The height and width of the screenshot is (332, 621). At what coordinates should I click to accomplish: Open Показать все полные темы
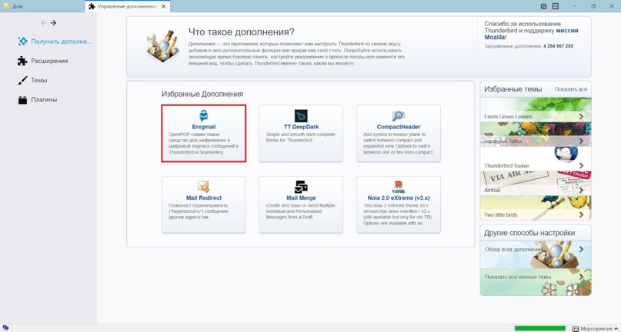coord(536,282)
